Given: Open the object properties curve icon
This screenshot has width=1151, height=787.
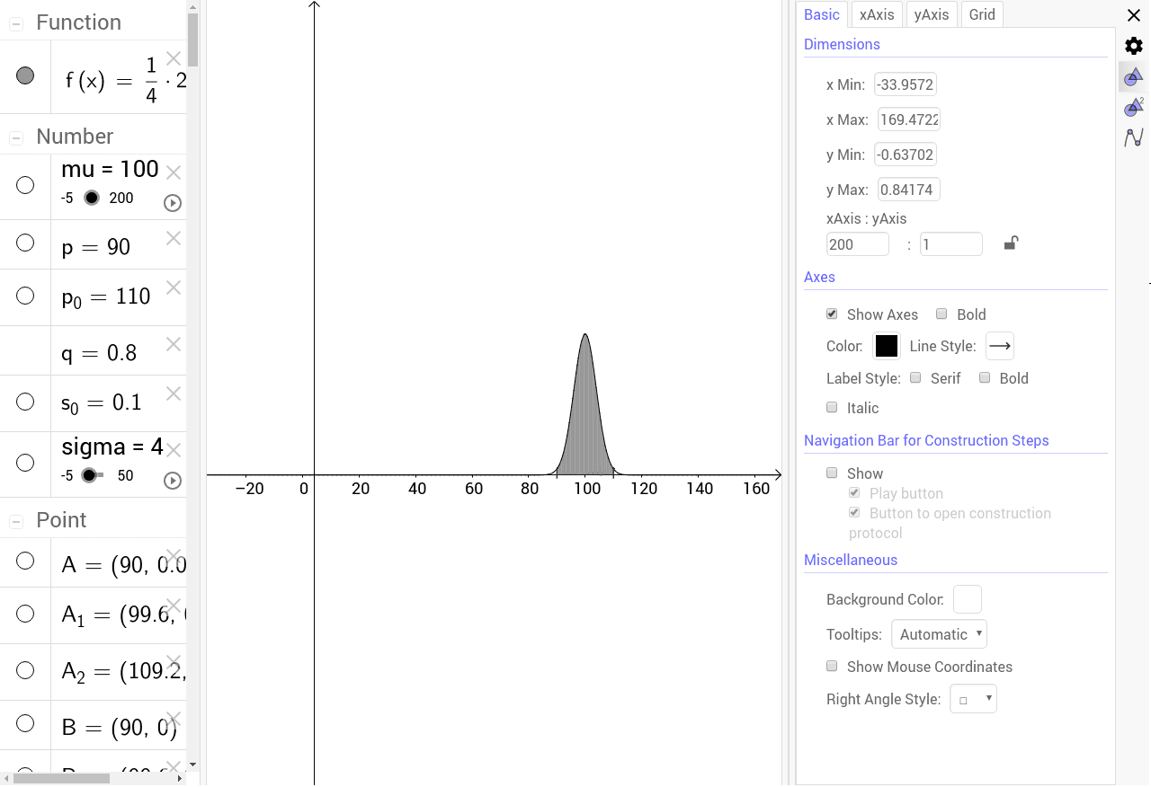Looking at the screenshot, I should click(1131, 137).
